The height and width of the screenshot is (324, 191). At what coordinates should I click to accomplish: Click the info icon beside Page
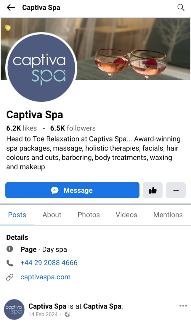(x=10, y=249)
